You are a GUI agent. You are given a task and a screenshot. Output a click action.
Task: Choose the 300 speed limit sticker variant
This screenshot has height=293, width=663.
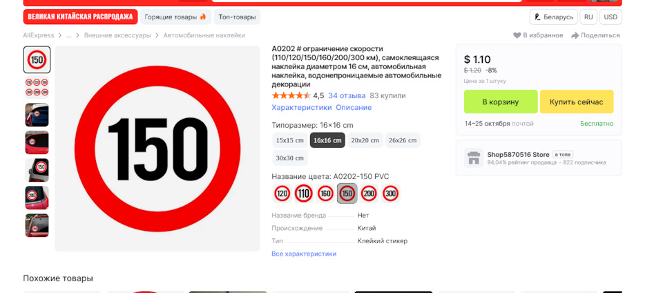[391, 193]
